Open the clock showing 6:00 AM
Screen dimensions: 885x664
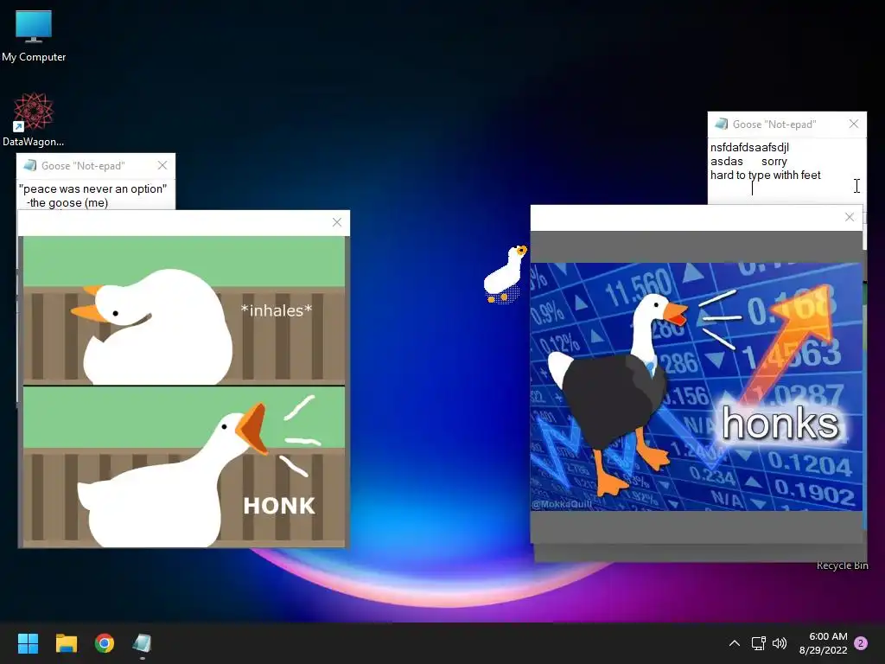click(x=828, y=636)
